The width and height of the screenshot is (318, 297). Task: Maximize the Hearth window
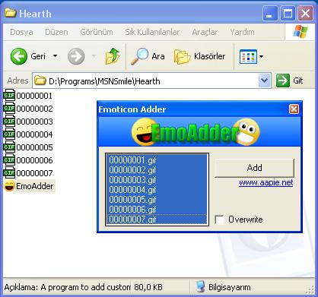click(288, 14)
